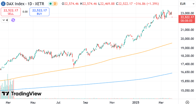Screen dimensions: 196x104
Task: Click the 17,400.00 price axis label
Action: pos(187,64)
